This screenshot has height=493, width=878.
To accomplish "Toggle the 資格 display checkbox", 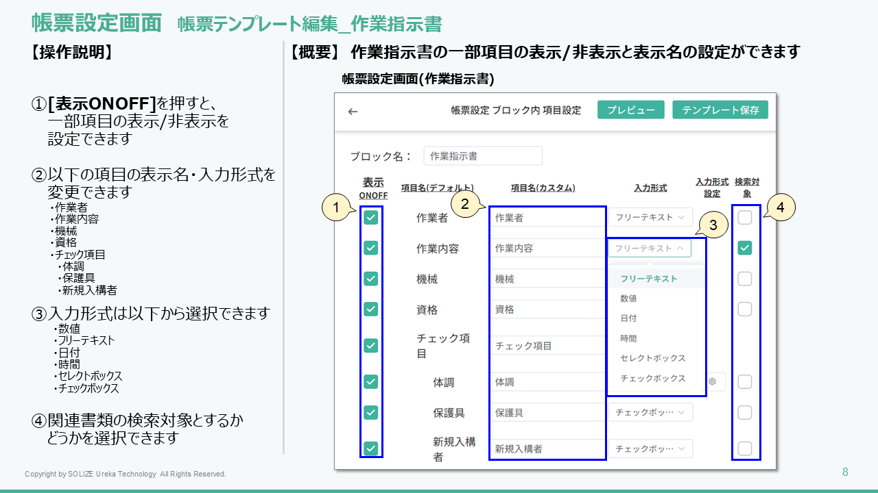I will click(371, 309).
